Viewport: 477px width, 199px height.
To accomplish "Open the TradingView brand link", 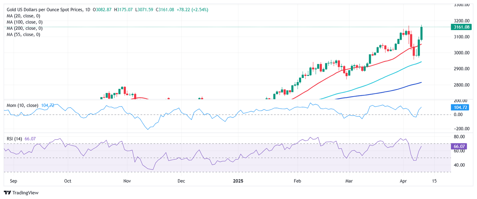I will (22, 193).
